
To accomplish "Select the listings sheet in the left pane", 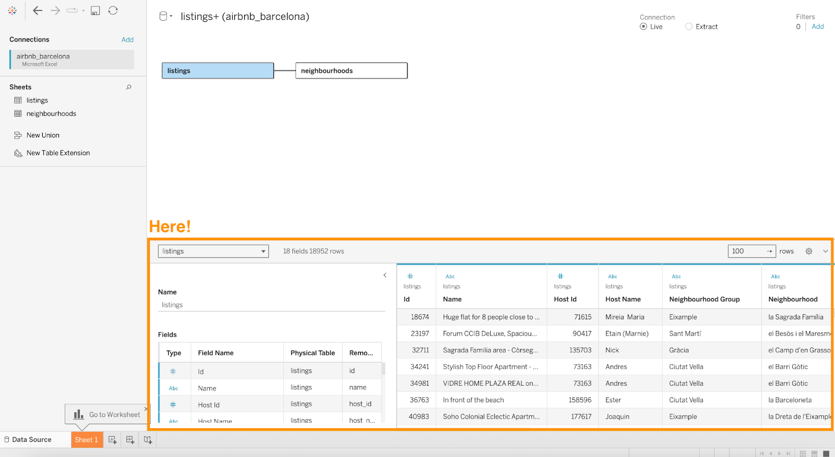I will (x=37, y=100).
